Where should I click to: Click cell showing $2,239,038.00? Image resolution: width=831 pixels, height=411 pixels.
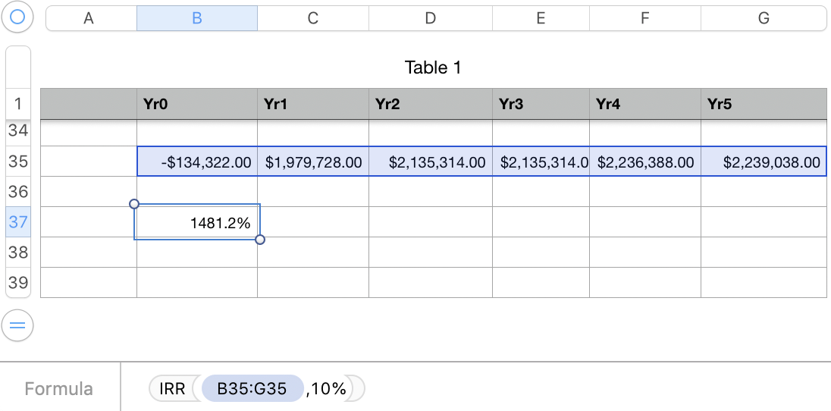coord(764,162)
